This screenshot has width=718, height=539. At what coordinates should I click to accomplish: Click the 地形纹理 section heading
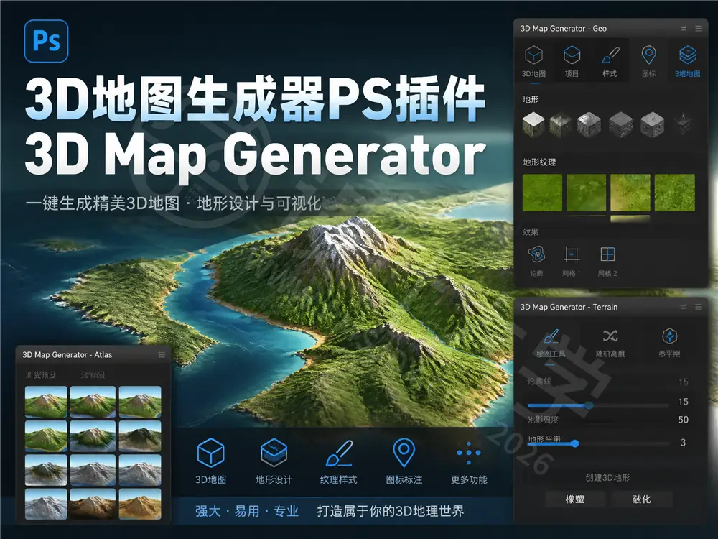point(539,162)
